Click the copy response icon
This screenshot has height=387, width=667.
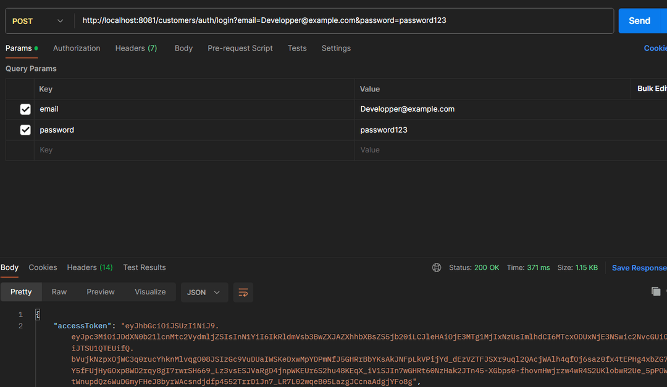tap(655, 291)
